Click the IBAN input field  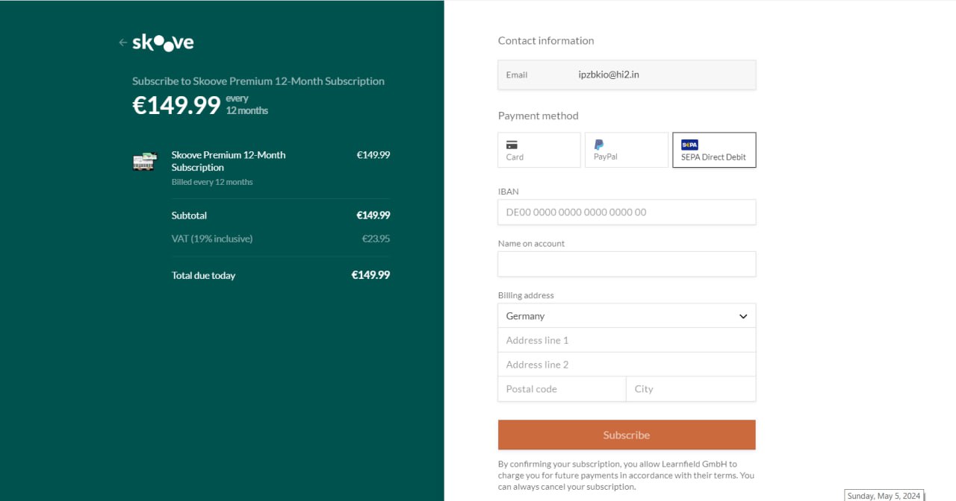click(x=626, y=212)
